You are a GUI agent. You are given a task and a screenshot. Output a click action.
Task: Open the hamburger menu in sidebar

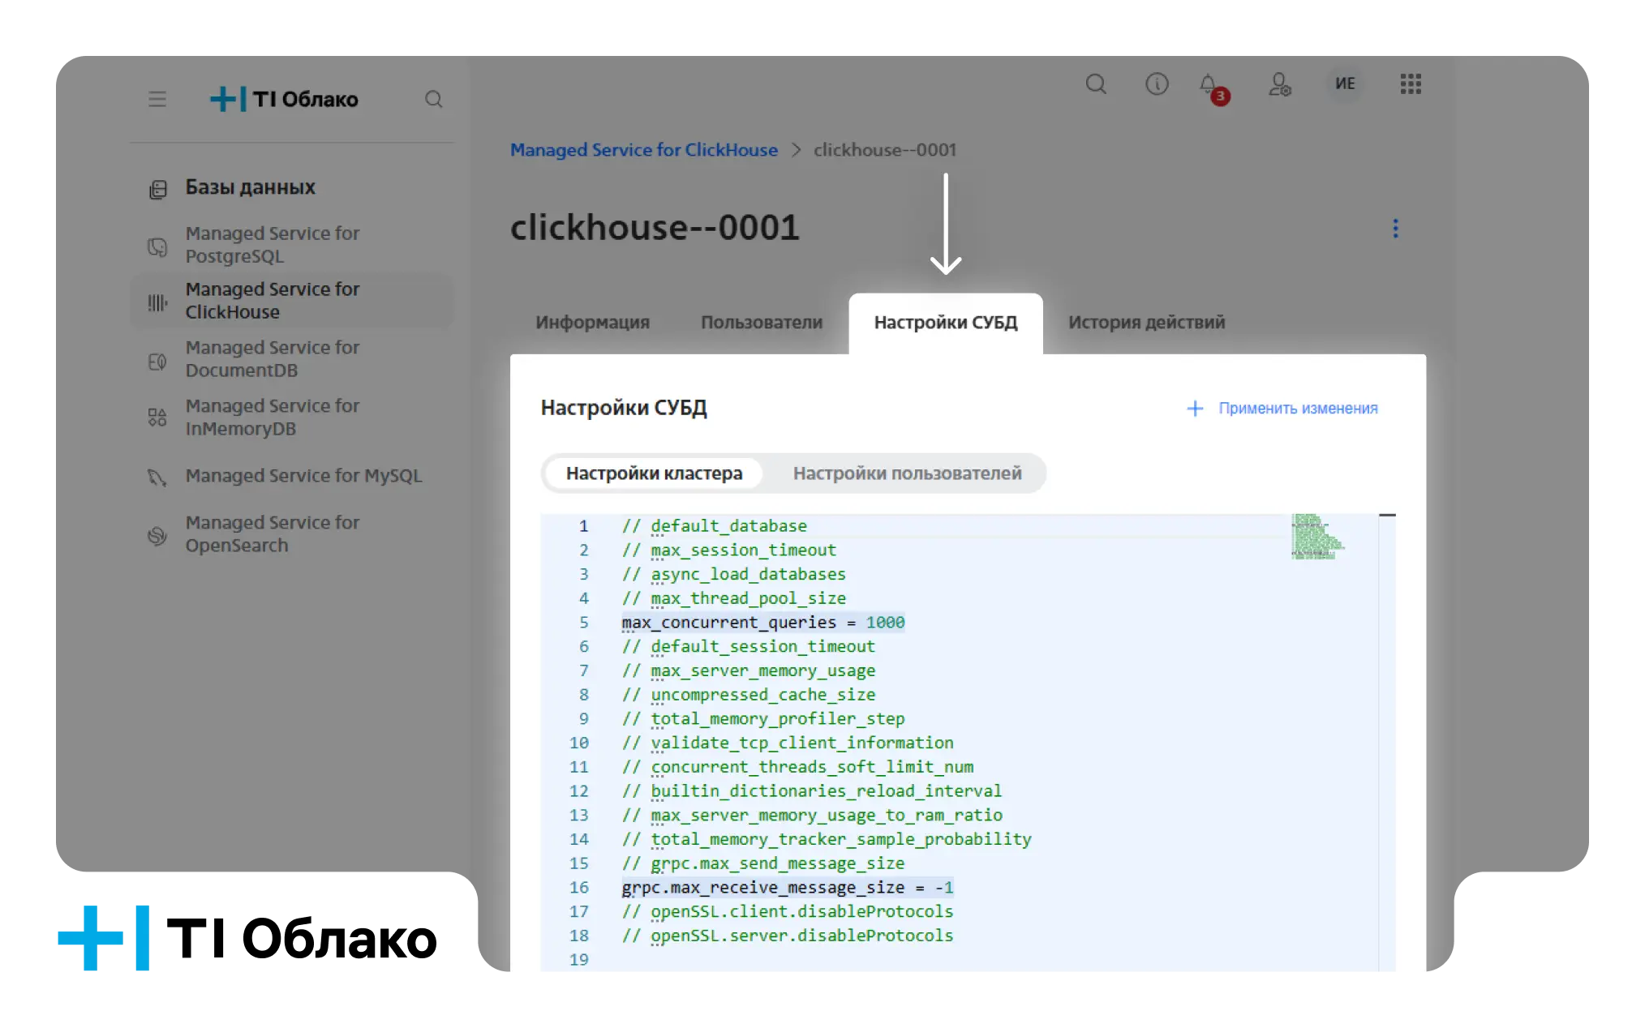pos(157,99)
